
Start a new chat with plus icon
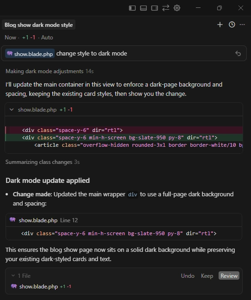220,25
